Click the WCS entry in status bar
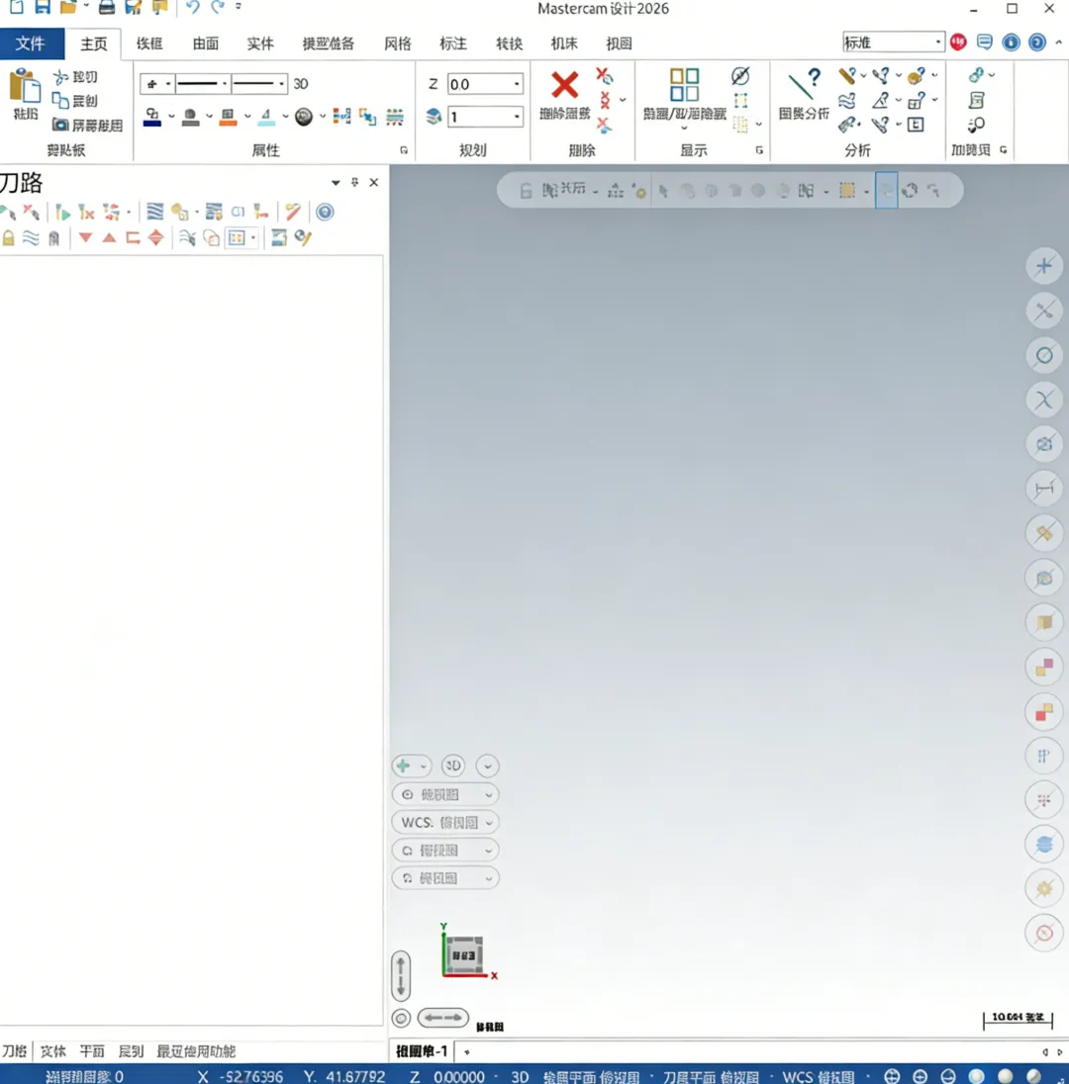This screenshot has width=1069, height=1084. coord(819,1076)
